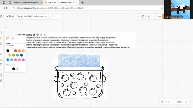Viewport: 193px width, 108px height.
Task: Add a custom color with plus
Action: (17, 69)
